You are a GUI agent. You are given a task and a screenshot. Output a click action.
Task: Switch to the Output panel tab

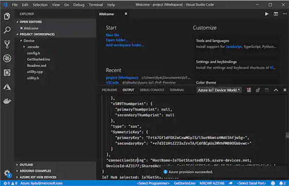point(129,90)
